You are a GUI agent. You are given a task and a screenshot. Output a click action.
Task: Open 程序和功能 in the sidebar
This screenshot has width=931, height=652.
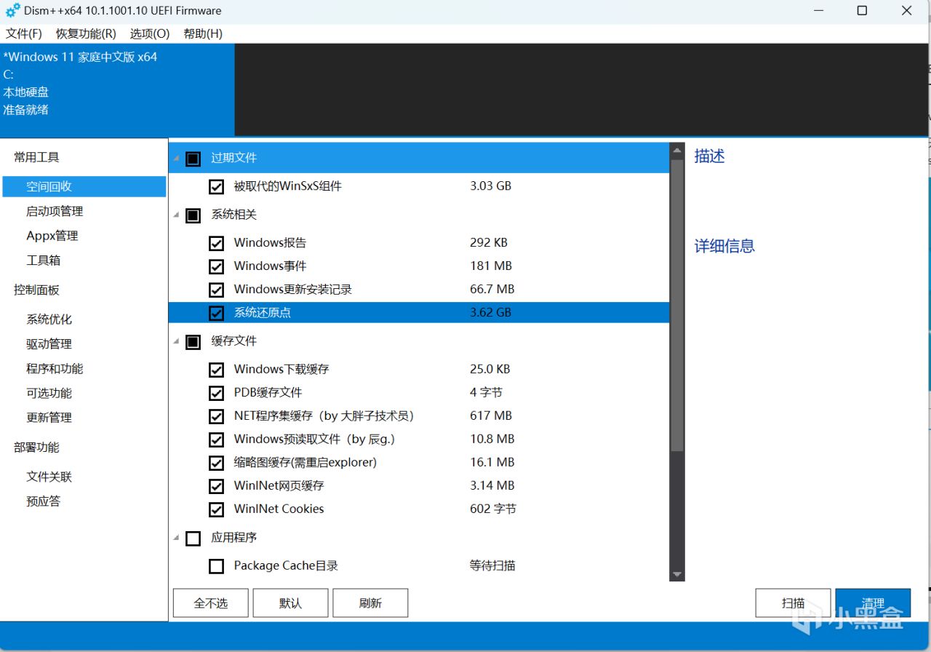click(x=55, y=369)
